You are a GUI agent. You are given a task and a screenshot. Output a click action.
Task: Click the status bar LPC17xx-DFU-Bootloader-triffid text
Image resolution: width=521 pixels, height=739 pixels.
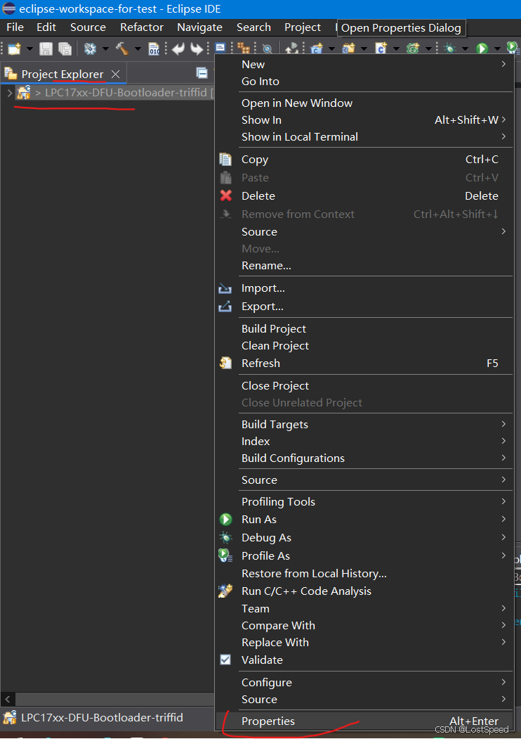point(102,717)
